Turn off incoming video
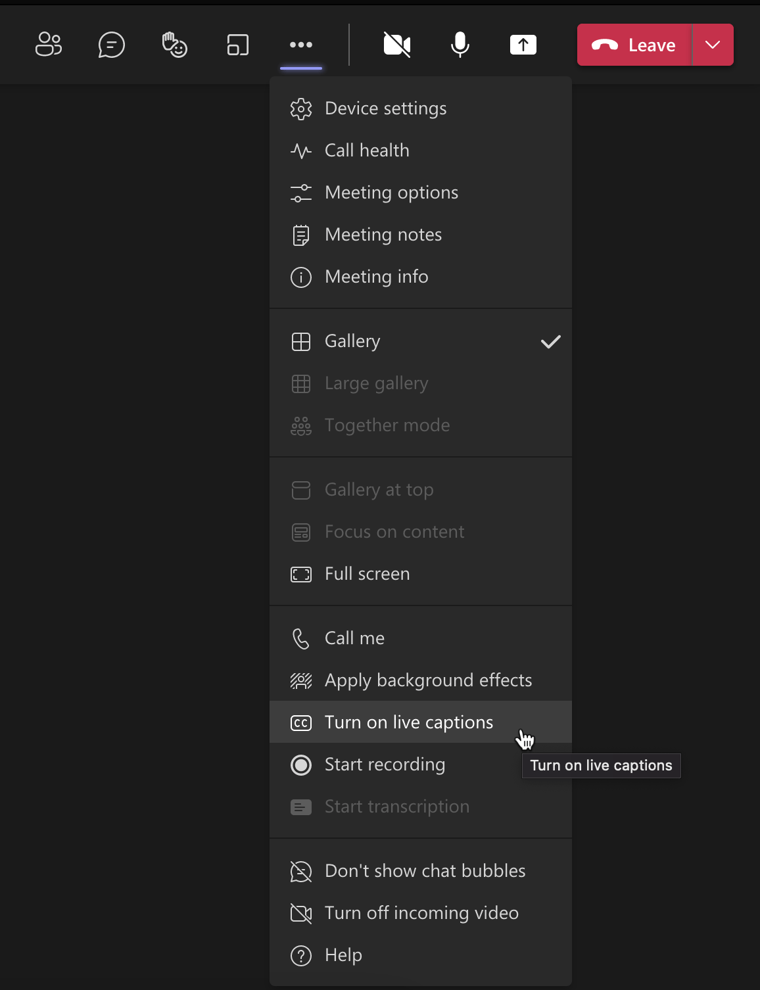Screen dimensions: 760x990 tap(421, 912)
